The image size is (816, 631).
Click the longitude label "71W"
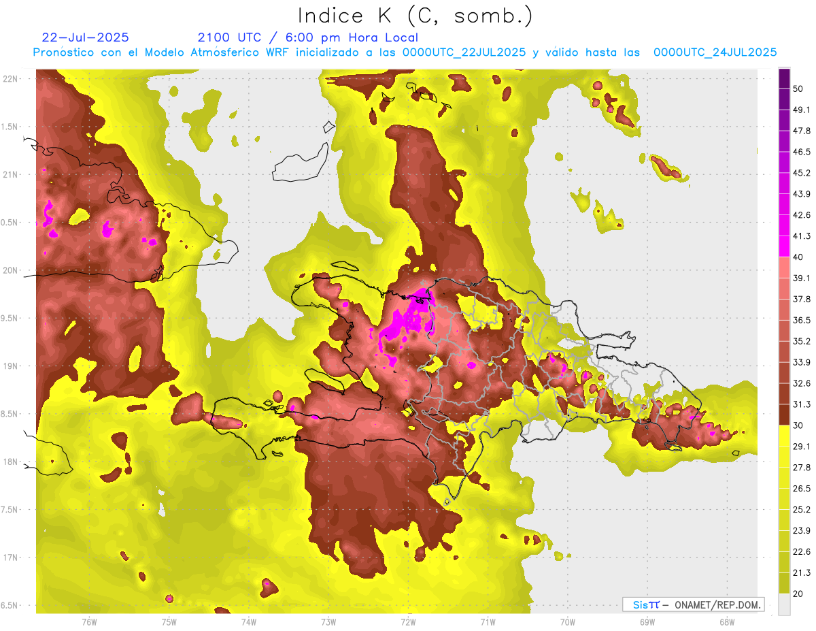(488, 621)
